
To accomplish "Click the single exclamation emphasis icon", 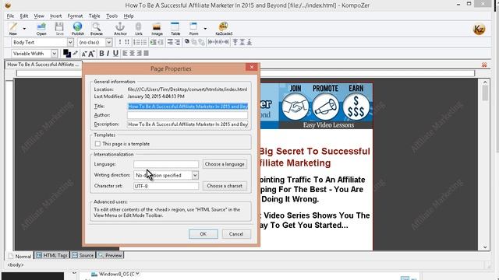I will (120, 42).
